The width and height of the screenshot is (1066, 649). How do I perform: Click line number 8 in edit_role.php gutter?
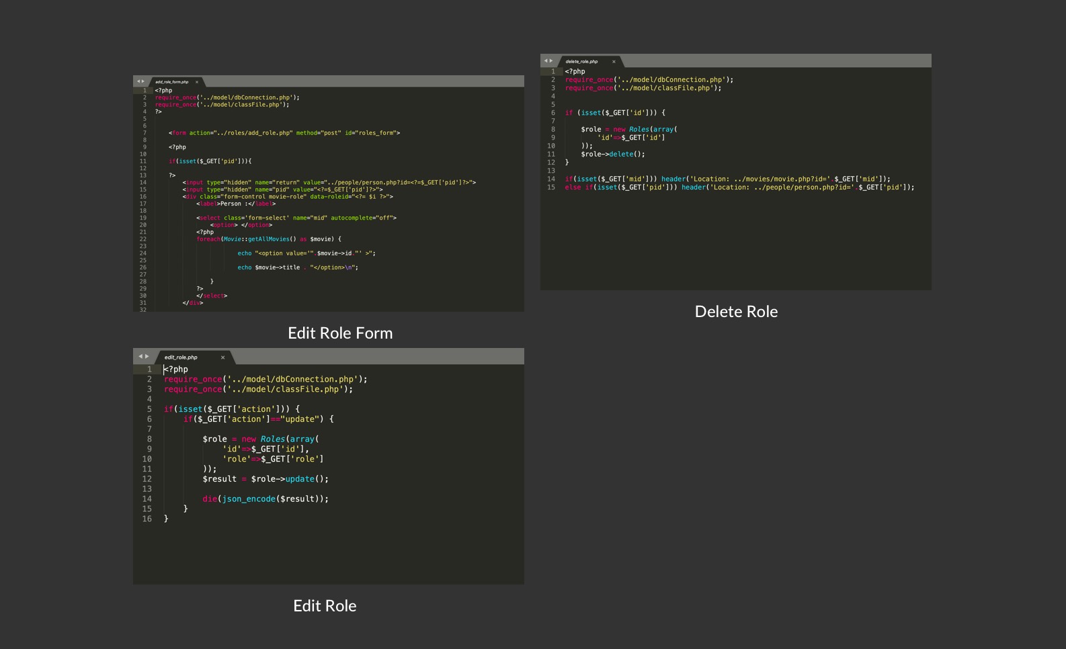pyautogui.click(x=149, y=439)
